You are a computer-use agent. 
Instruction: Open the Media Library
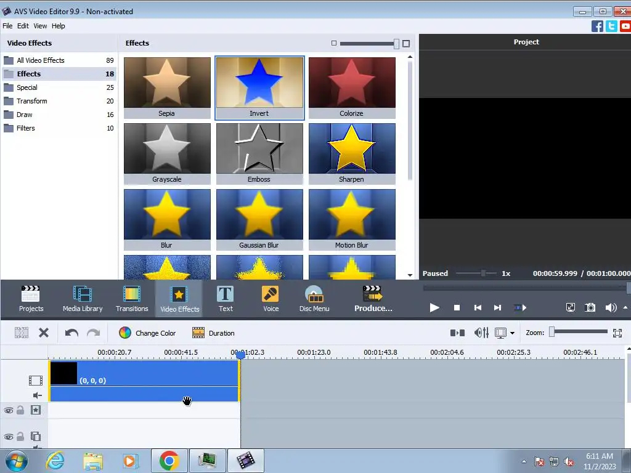[83, 299]
